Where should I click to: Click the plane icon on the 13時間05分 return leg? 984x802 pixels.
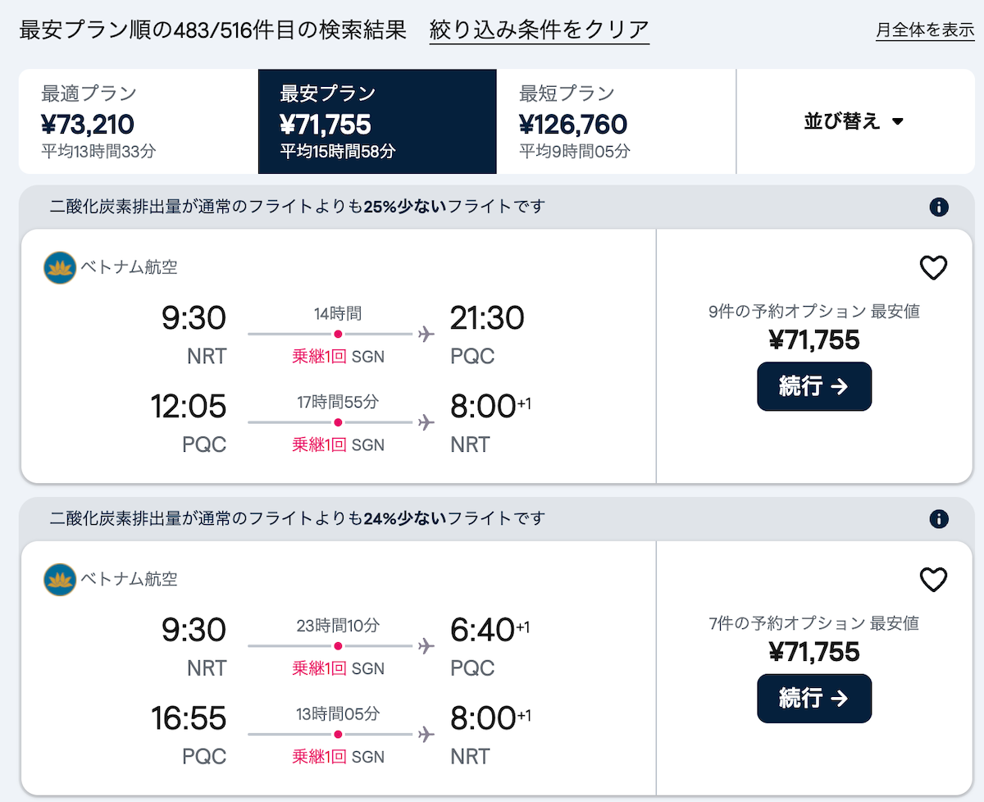coord(426,735)
